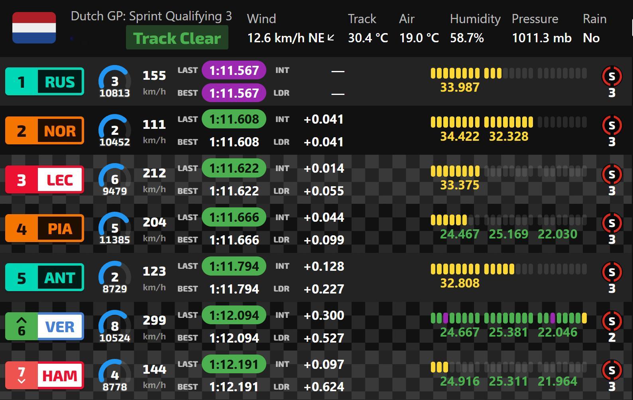Click the VER mini-sector progress bar
The image size is (633, 400).
click(x=509, y=318)
